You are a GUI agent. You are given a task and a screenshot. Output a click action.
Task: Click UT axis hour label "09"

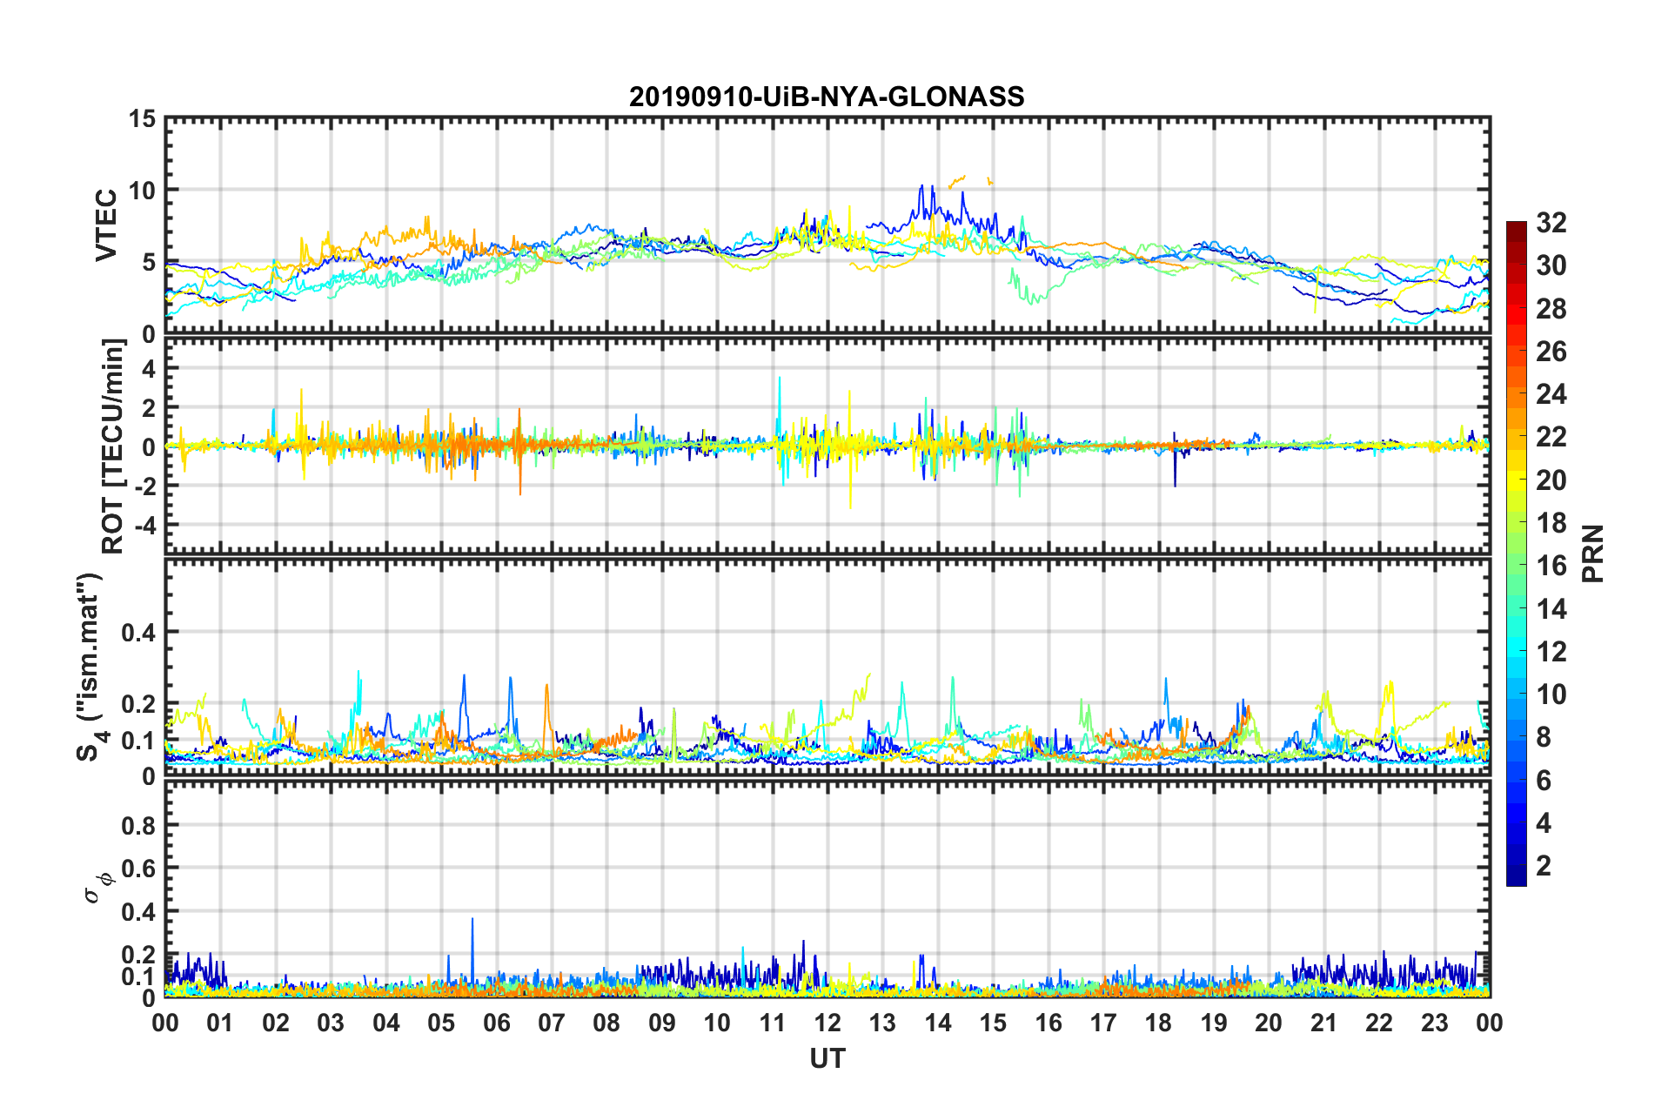click(662, 1023)
